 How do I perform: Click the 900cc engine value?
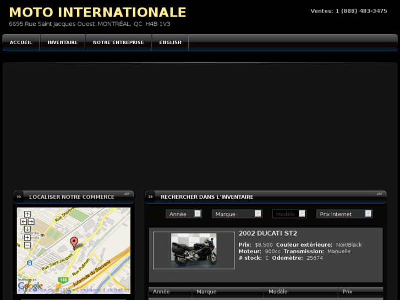272,252
